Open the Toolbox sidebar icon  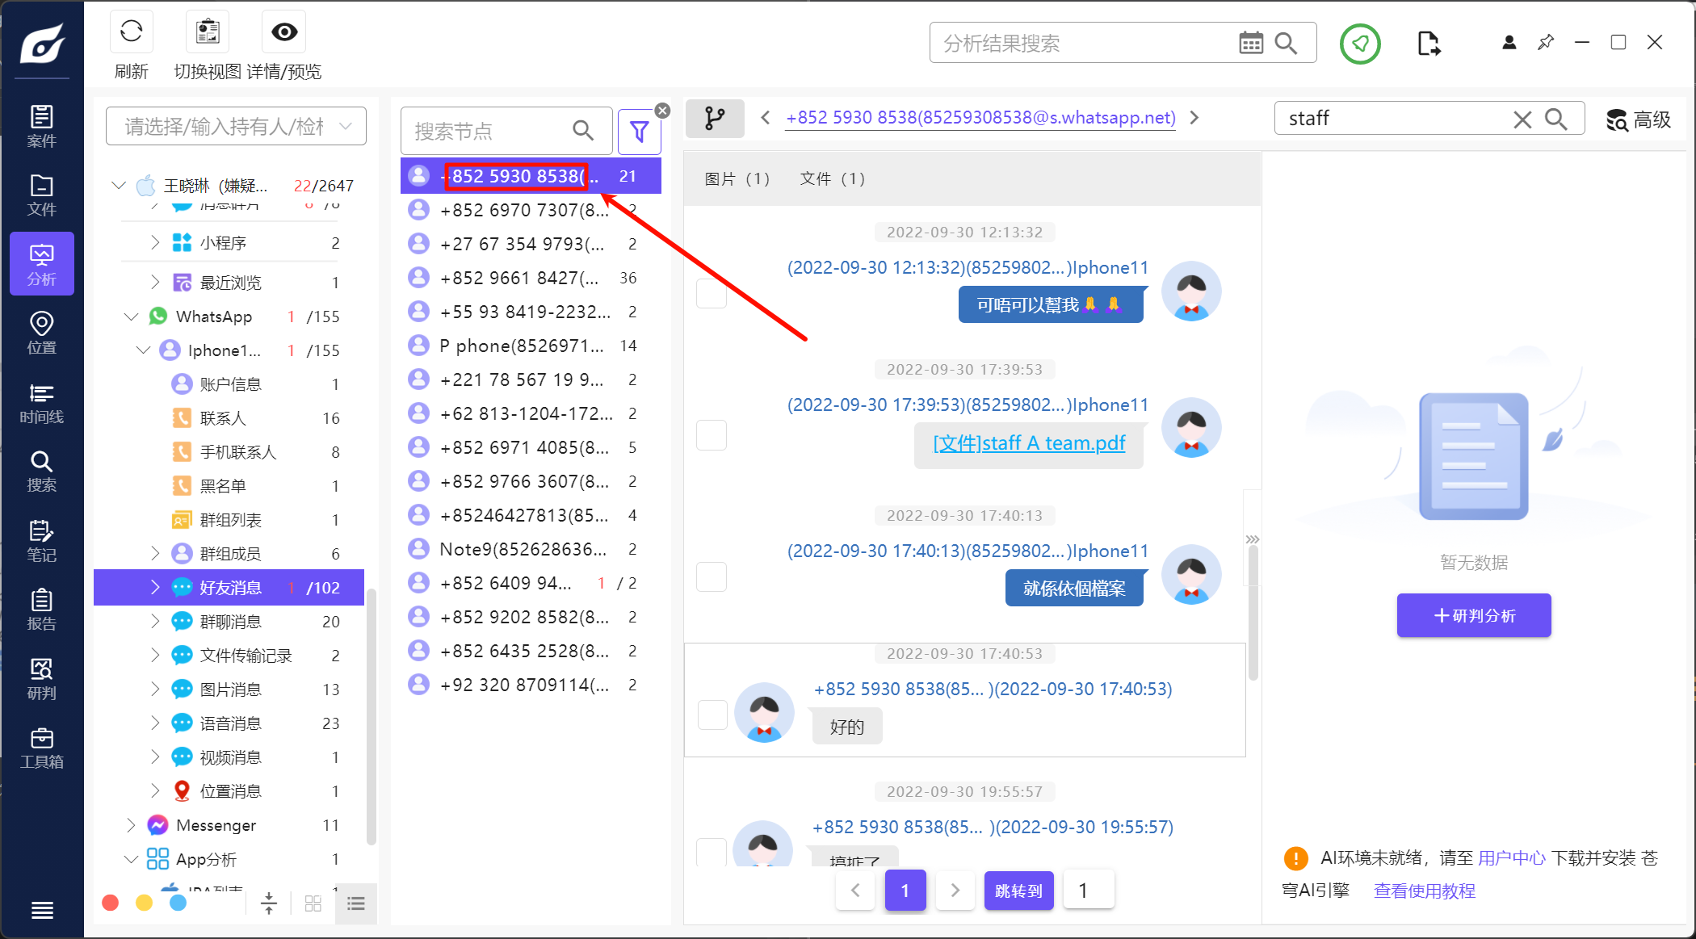(41, 748)
